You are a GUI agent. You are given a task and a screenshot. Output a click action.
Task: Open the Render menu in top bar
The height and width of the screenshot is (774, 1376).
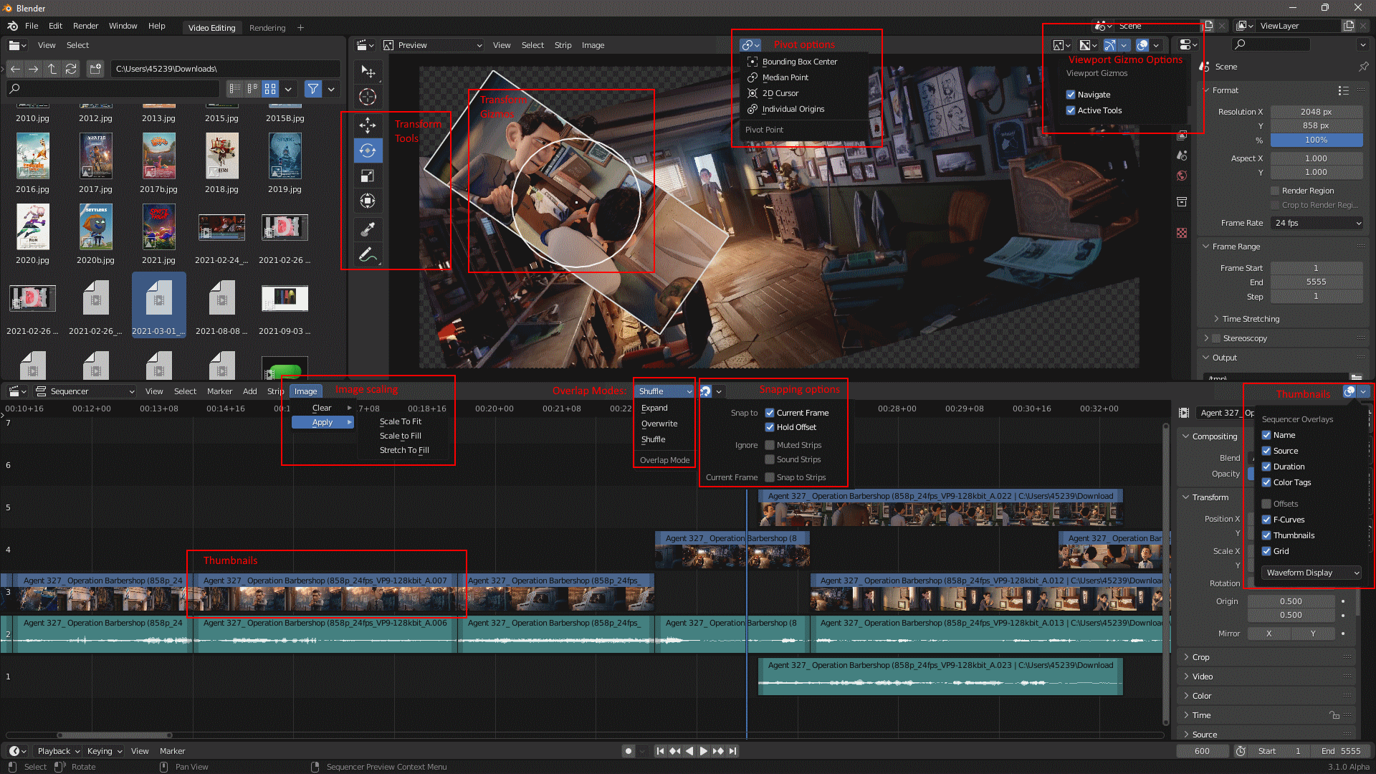click(85, 26)
